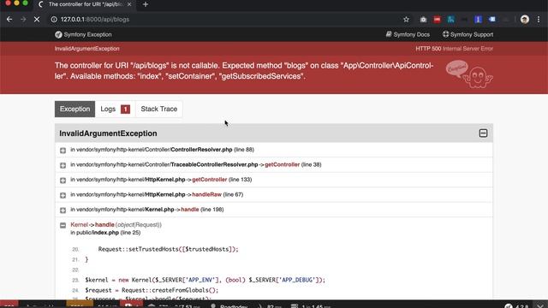Click the TraceableControllerResolver.php file name
This screenshot has width=548, height=308.
point(214,164)
